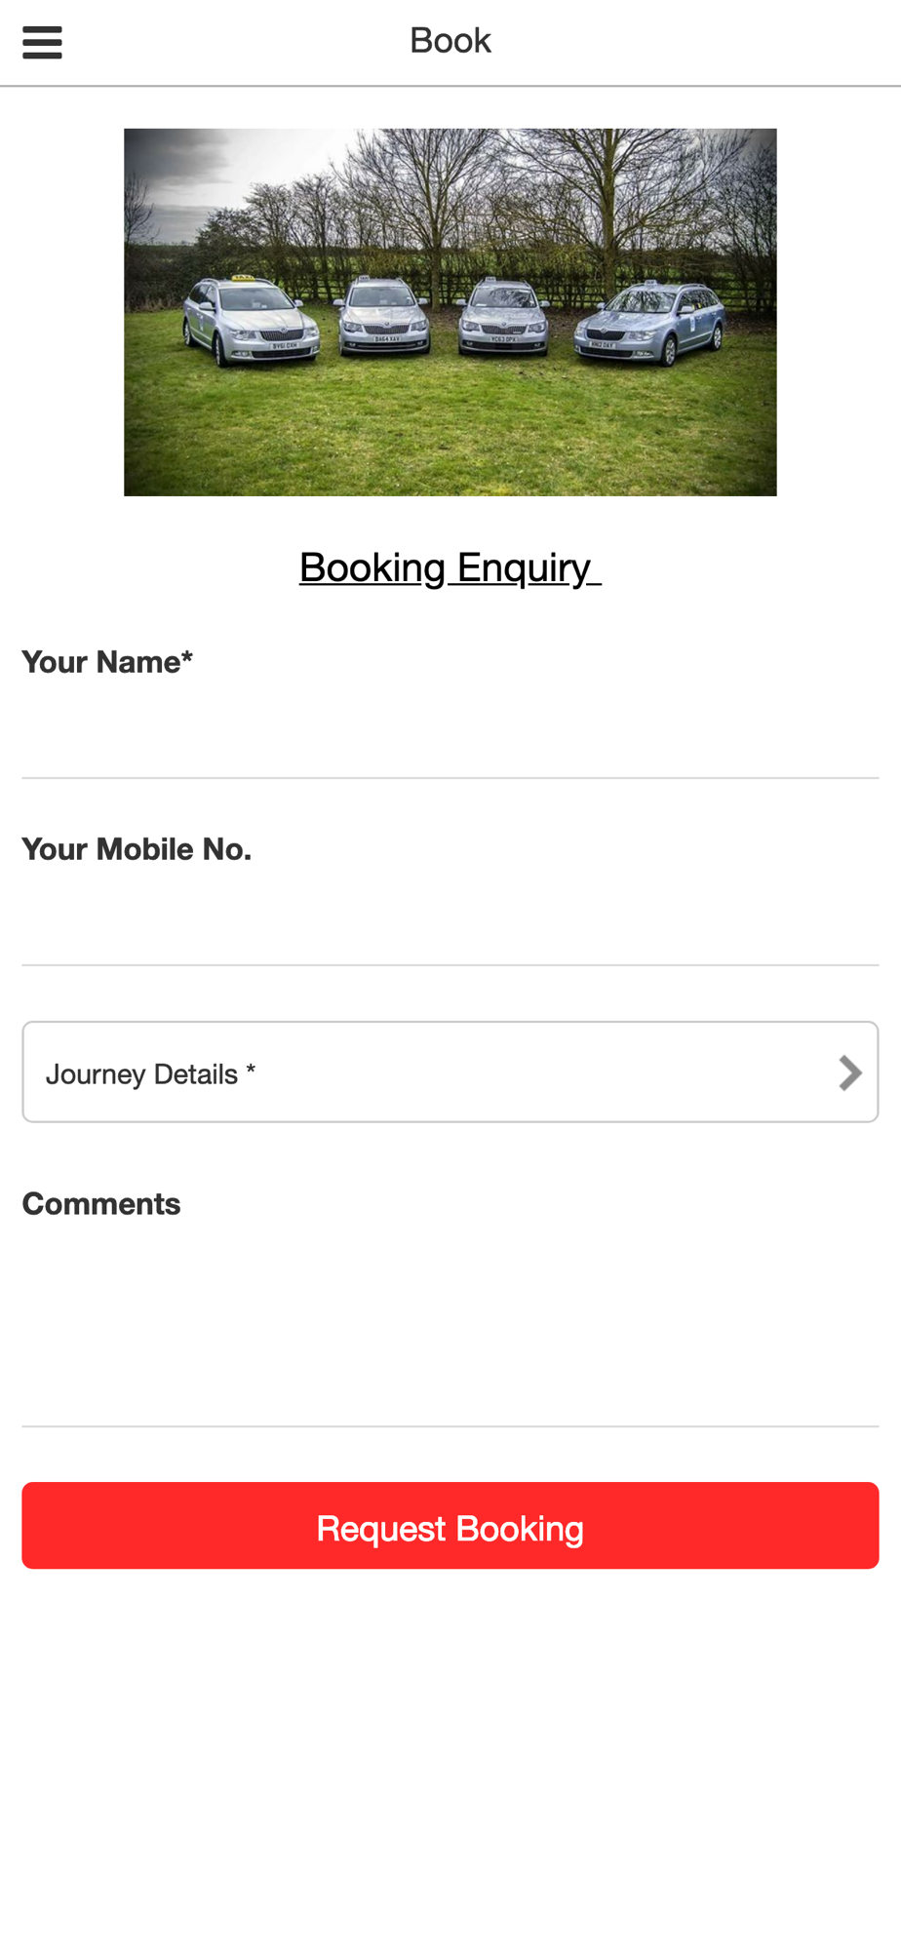Click the Your Mobile No. label
This screenshot has height=1950, width=901.
tap(137, 849)
